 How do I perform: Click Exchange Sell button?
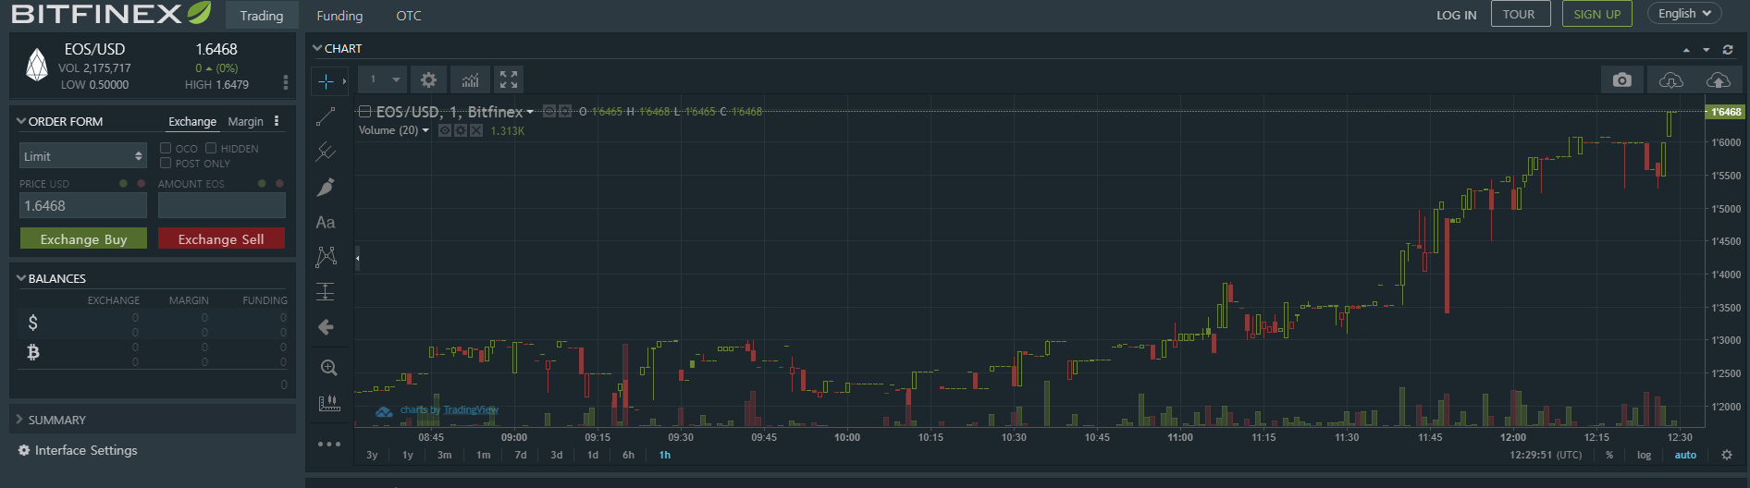[221, 238]
